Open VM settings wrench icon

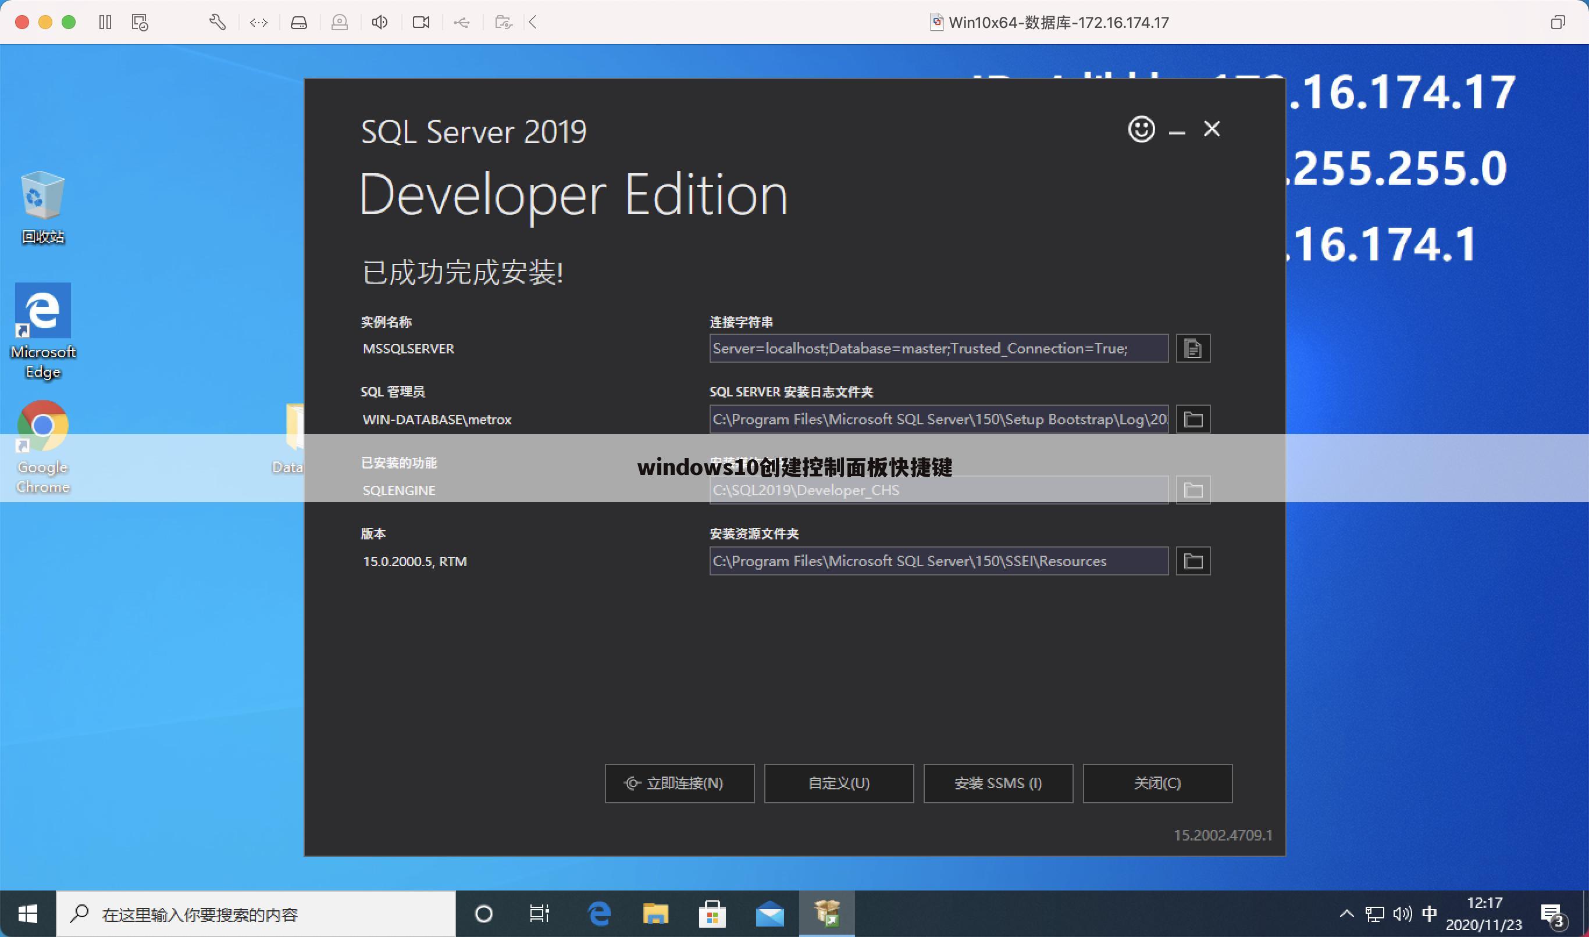point(217,23)
